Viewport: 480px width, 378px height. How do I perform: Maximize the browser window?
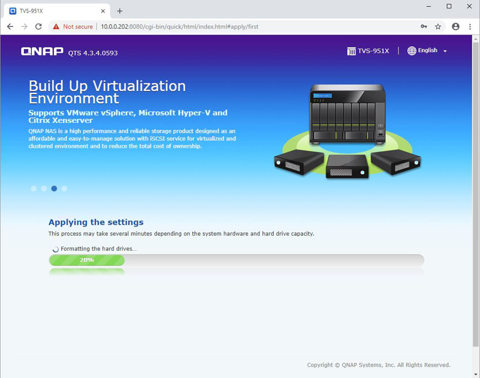pyautogui.click(x=449, y=6)
